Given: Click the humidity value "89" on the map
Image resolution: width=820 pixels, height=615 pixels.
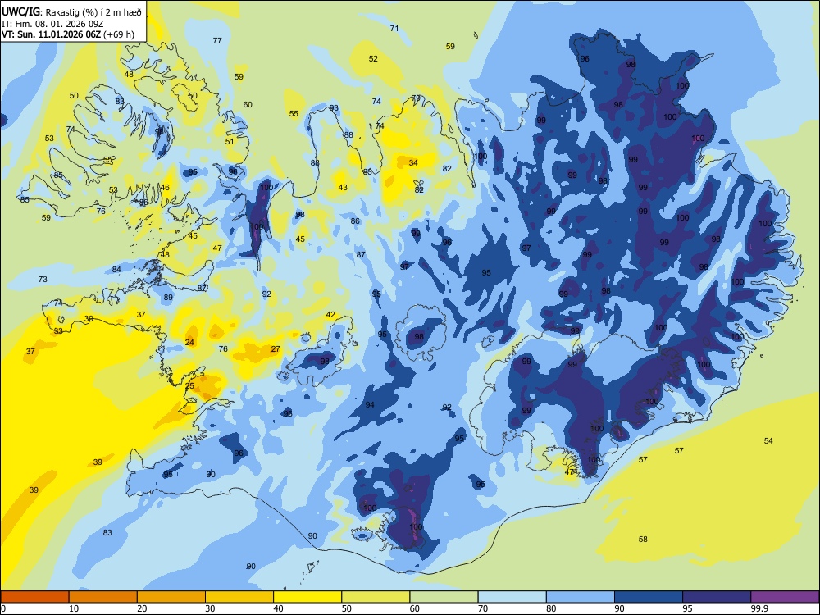Looking at the screenshot, I should coord(168,297).
